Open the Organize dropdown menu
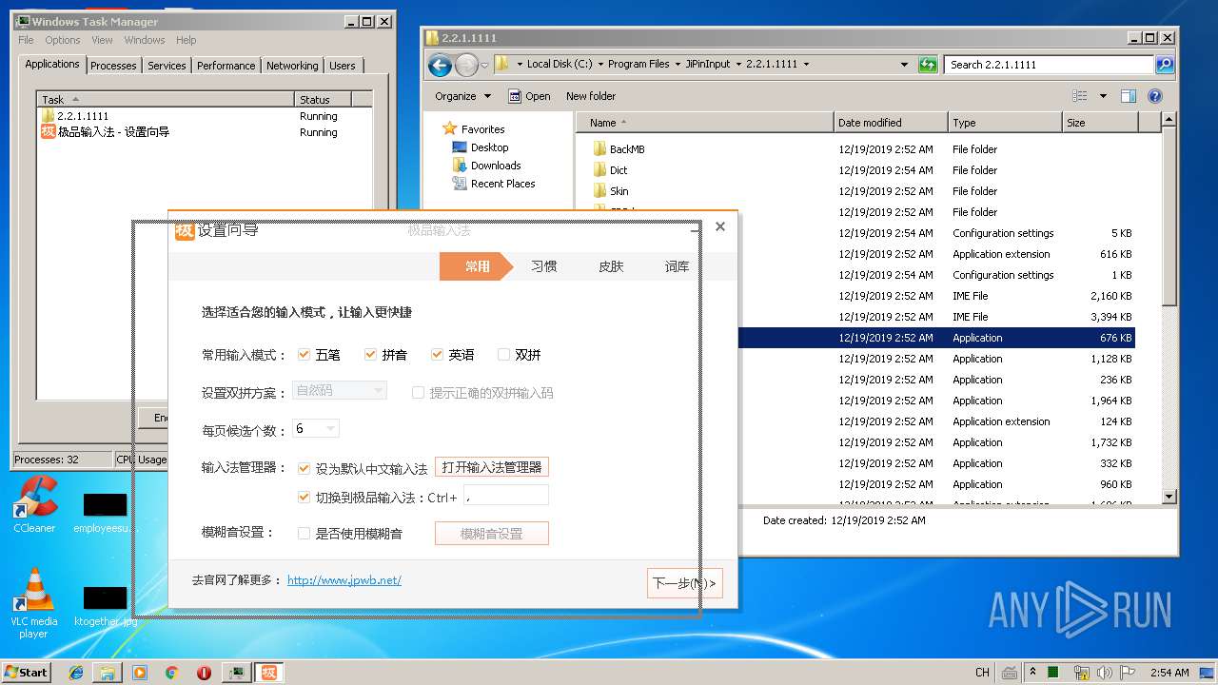1218x685 pixels. [462, 96]
